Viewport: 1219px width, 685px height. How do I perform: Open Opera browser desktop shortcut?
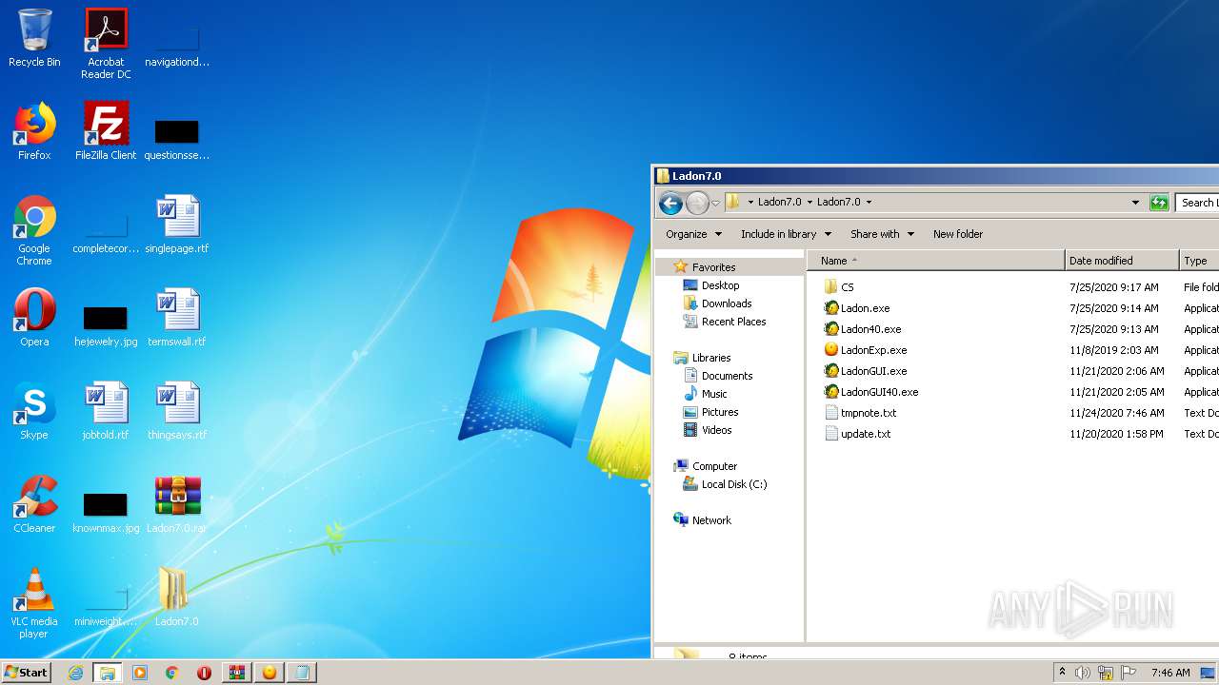coord(34,319)
